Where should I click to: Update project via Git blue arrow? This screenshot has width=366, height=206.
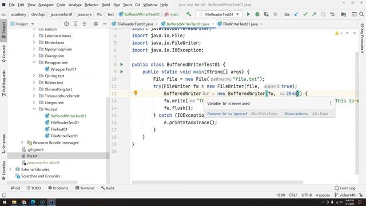[x=296, y=14]
